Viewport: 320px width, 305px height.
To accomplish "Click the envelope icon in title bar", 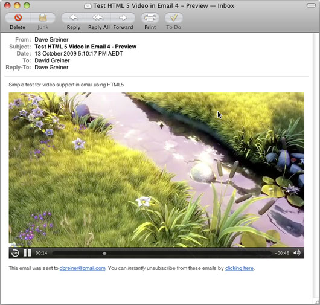I will pyautogui.click(x=88, y=6).
